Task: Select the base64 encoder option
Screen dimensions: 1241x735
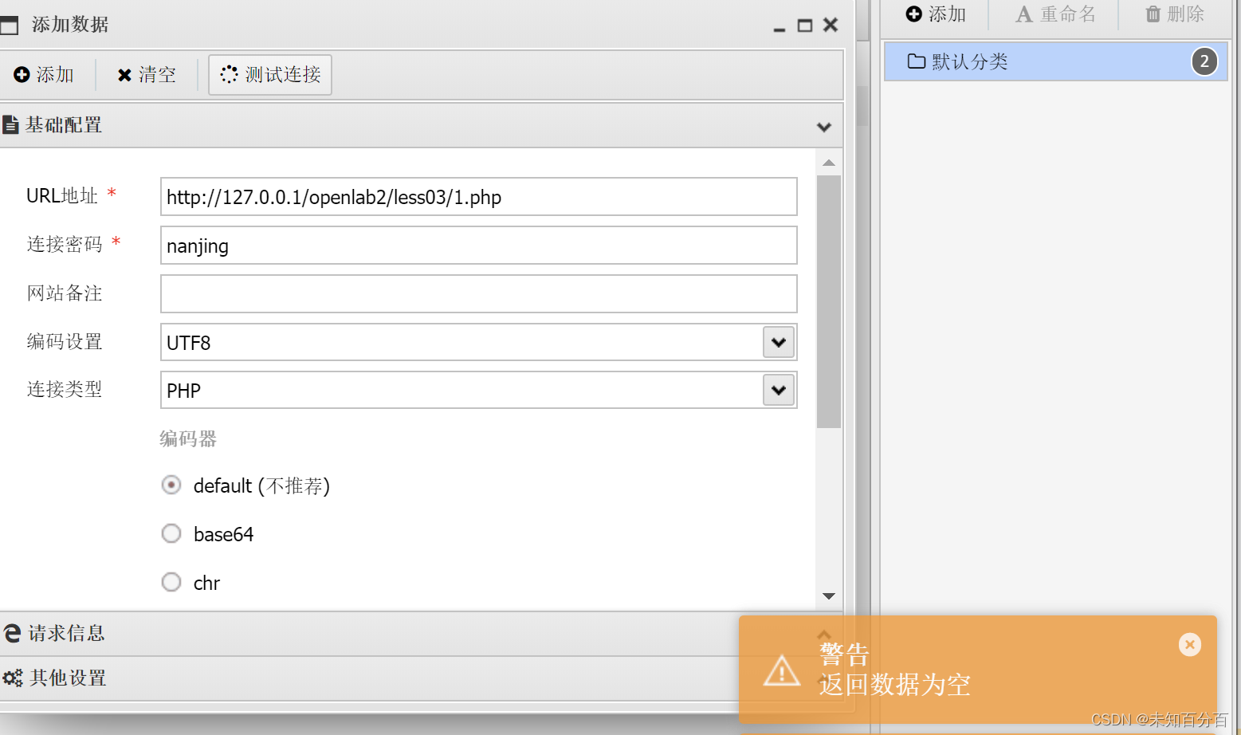Action: coord(171,533)
